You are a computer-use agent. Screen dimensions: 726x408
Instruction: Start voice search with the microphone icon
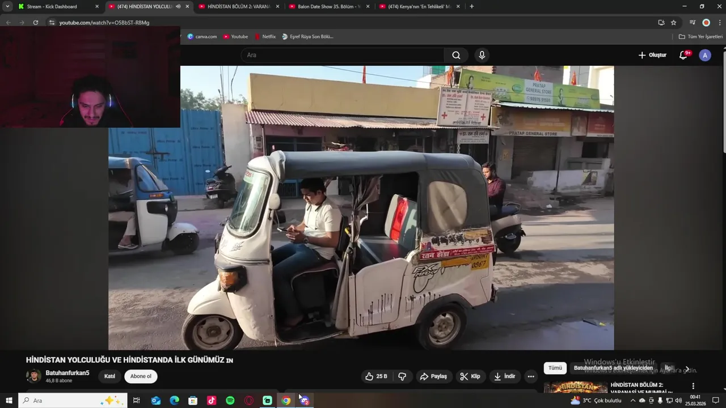coord(482,55)
